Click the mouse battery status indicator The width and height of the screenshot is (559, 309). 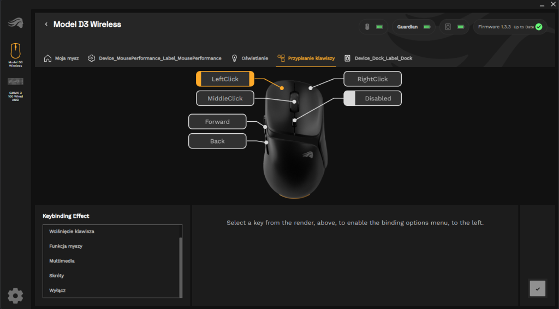coord(373,27)
